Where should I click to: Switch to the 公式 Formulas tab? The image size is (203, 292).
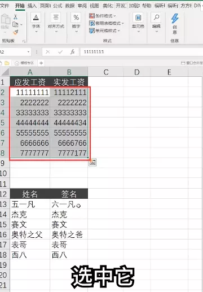click(58, 6)
